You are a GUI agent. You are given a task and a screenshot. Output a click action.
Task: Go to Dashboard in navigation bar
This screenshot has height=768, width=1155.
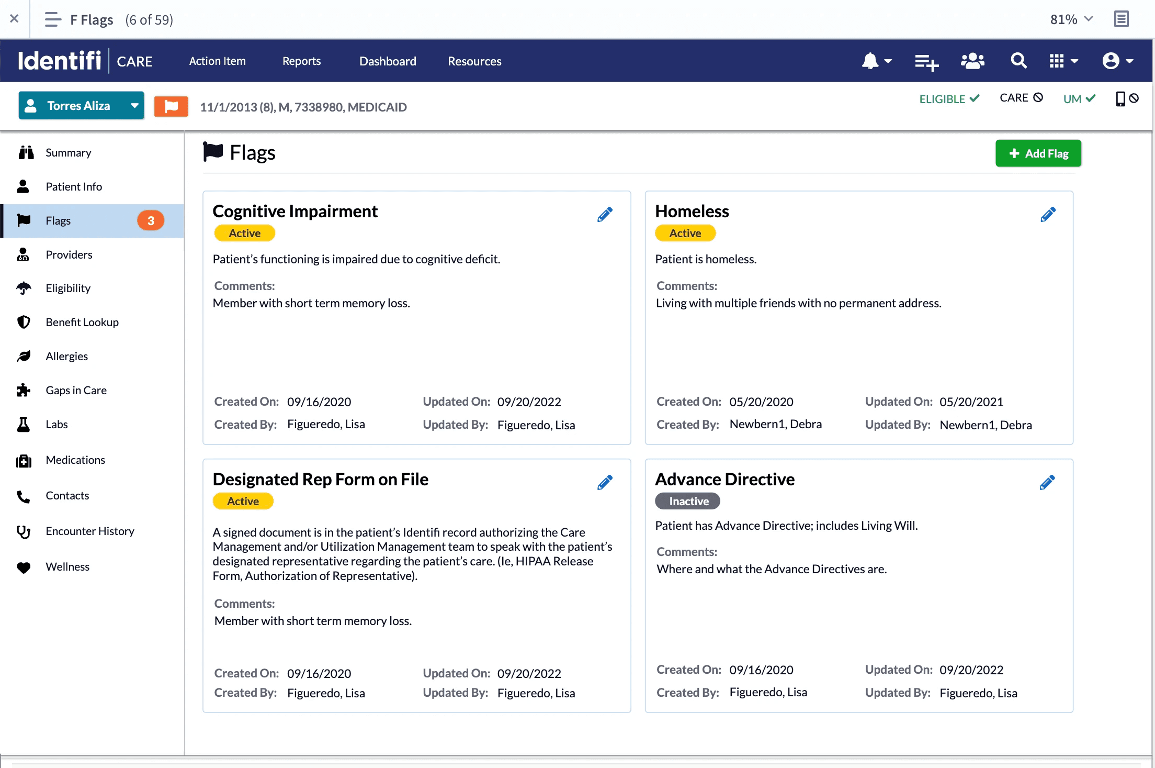388,61
